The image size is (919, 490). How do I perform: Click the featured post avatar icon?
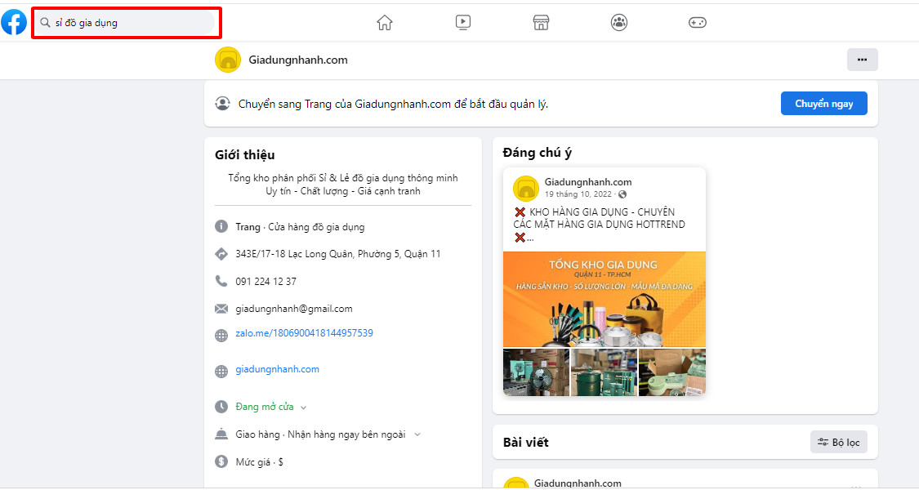point(526,189)
